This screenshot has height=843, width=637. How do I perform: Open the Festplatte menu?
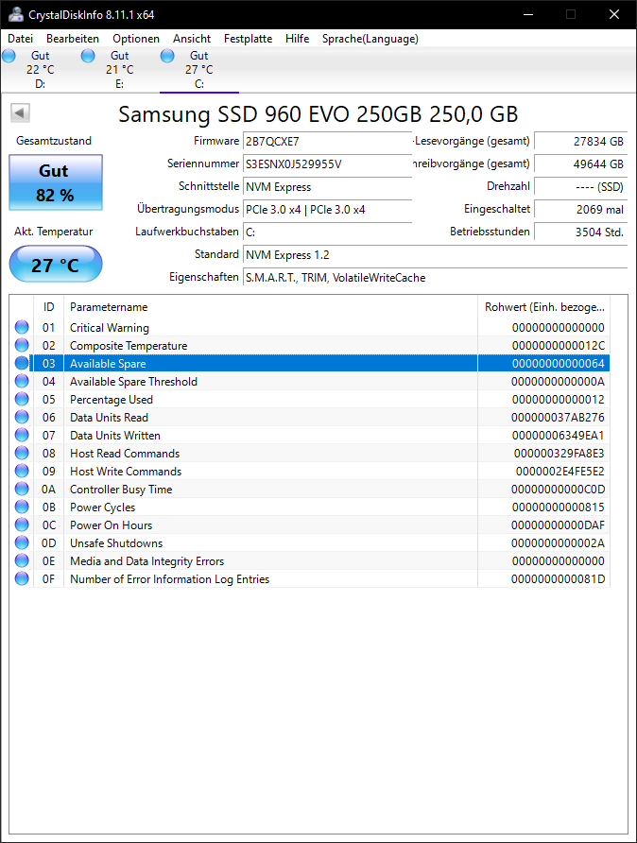(x=248, y=39)
